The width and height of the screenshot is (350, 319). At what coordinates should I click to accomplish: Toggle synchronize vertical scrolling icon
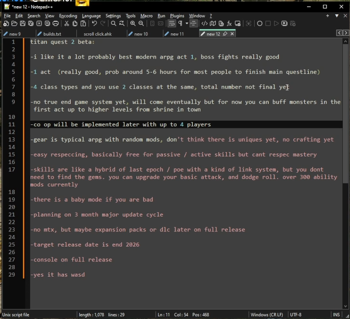152,23
